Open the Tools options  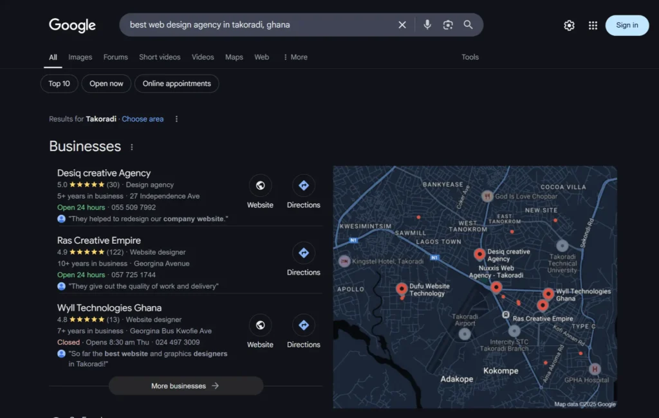click(470, 57)
